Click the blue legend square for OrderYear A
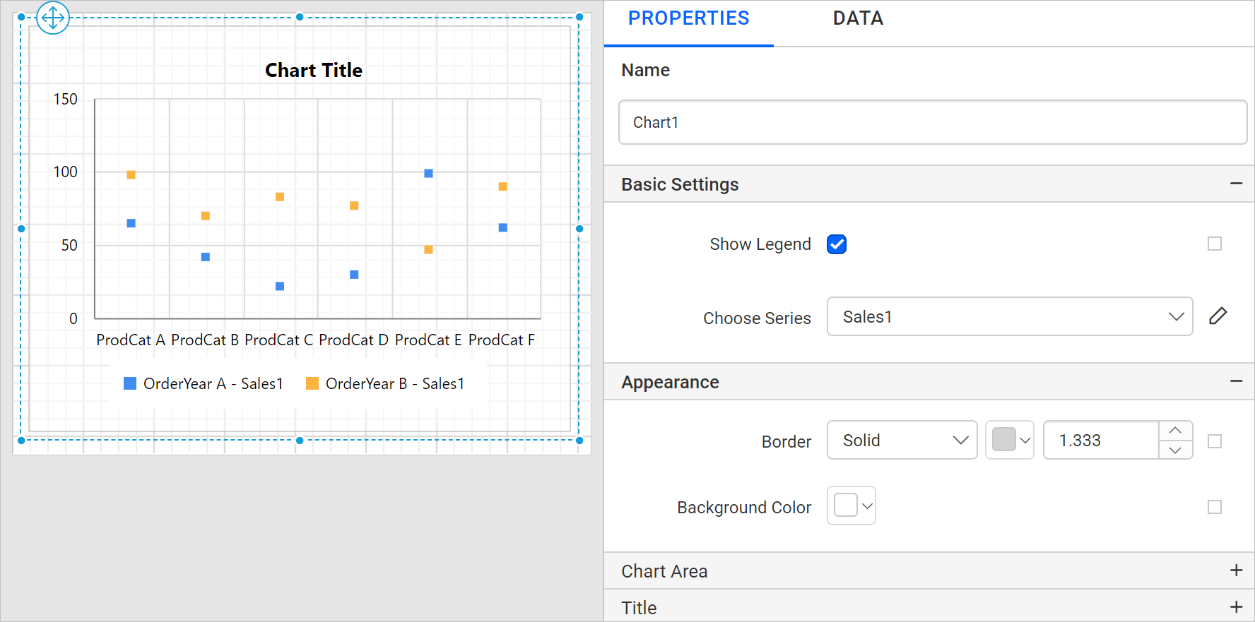The image size is (1255, 622). [x=130, y=383]
